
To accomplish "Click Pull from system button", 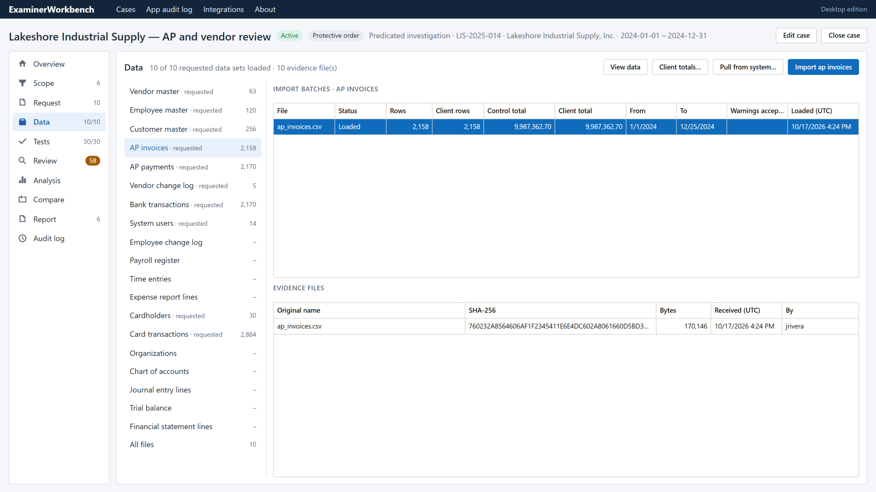I will click(x=748, y=67).
